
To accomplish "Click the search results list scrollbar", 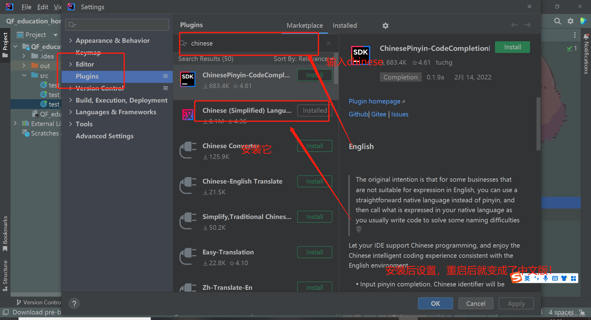I will [x=336, y=68].
